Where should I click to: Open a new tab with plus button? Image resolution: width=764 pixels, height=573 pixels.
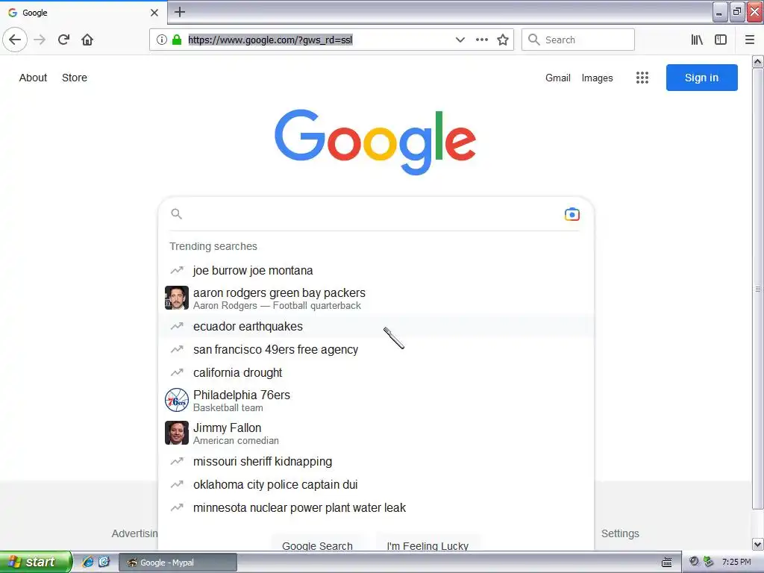(180, 12)
